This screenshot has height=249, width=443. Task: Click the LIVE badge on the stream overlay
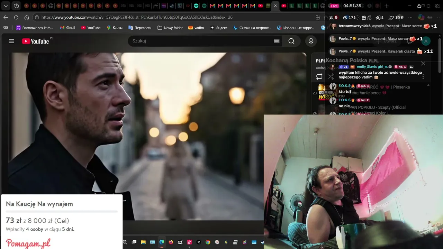click(x=334, y=6)
